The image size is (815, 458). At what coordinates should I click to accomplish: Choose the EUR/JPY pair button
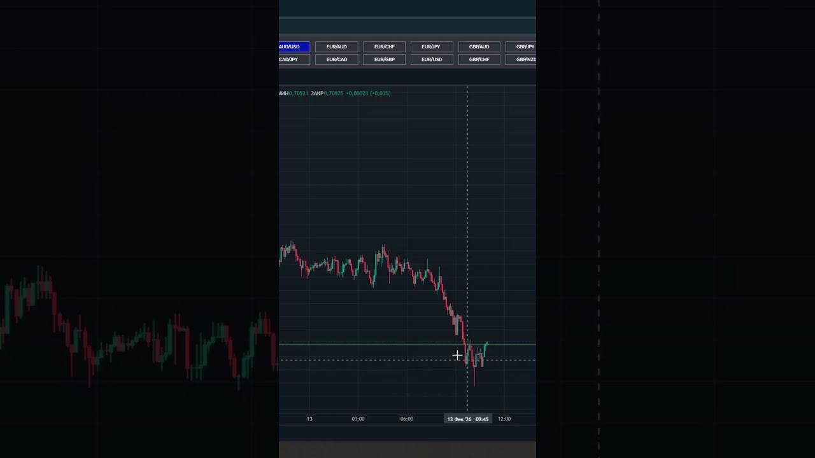point(432,46)
